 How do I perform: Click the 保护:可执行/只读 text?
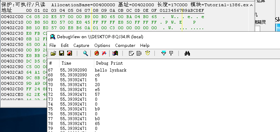point(23,5)
